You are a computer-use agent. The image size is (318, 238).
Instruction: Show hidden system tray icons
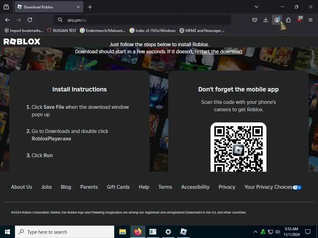pyautogui.click(x=256, y=232)
